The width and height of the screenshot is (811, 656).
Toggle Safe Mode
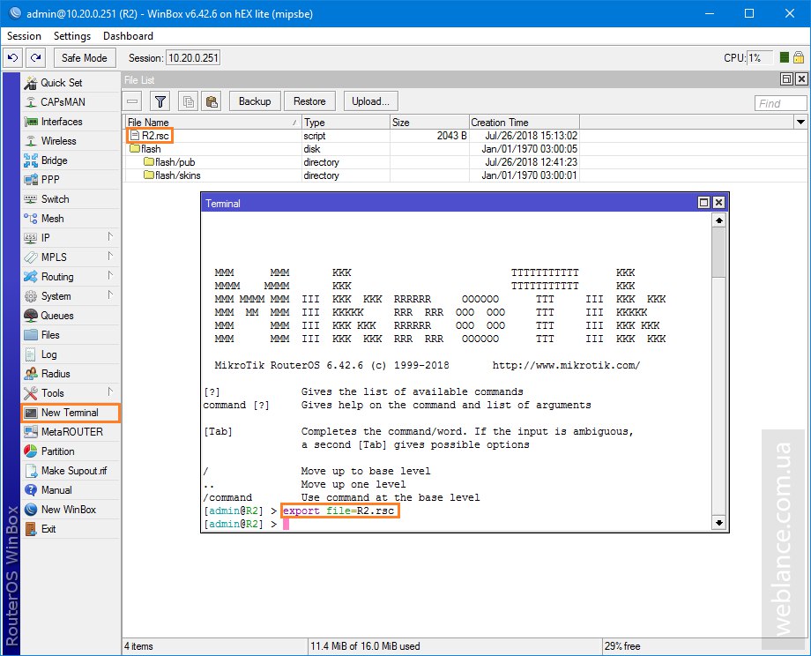[85, 57]
